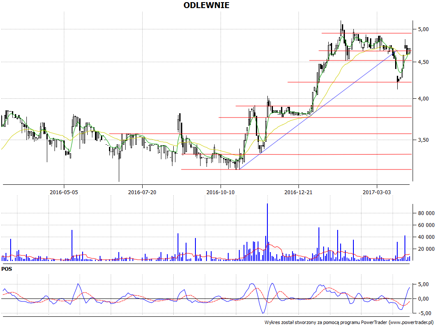Select the 2016-05-05 date label
This screenshot has width=436, height=327.
[64, 192]
